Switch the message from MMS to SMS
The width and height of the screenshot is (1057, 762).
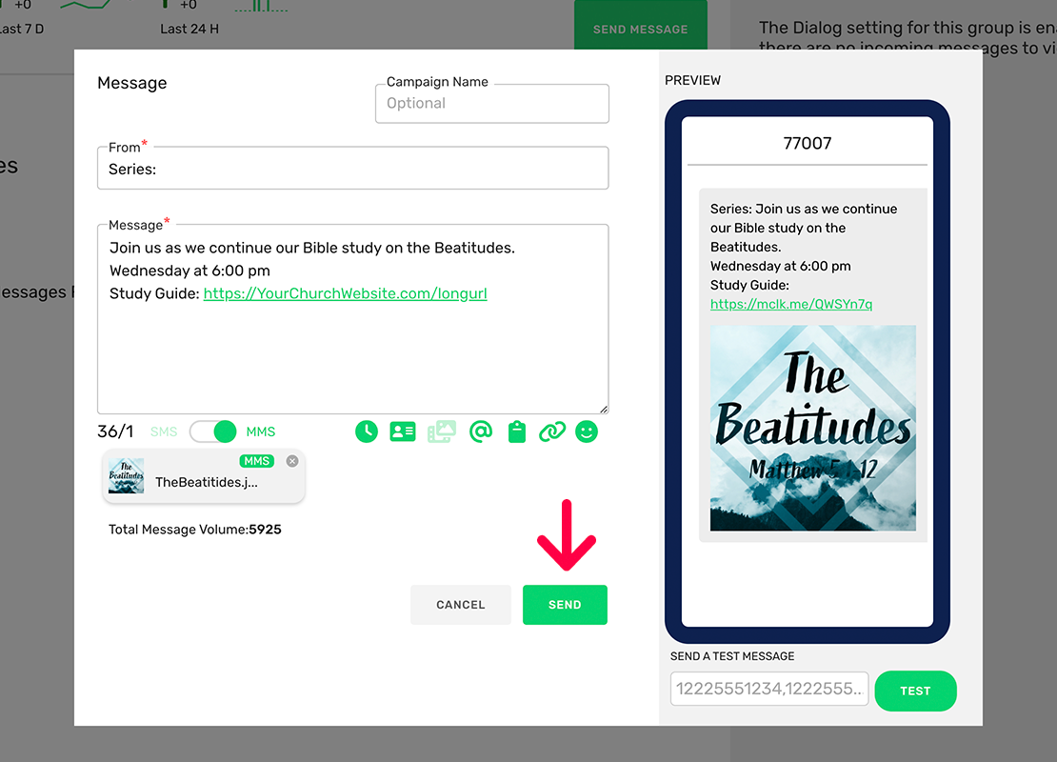click(213, 431)
